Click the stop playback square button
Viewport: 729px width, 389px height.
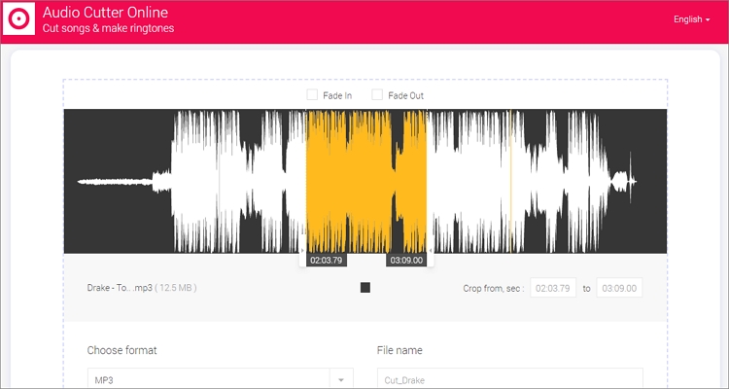point(365,288)
